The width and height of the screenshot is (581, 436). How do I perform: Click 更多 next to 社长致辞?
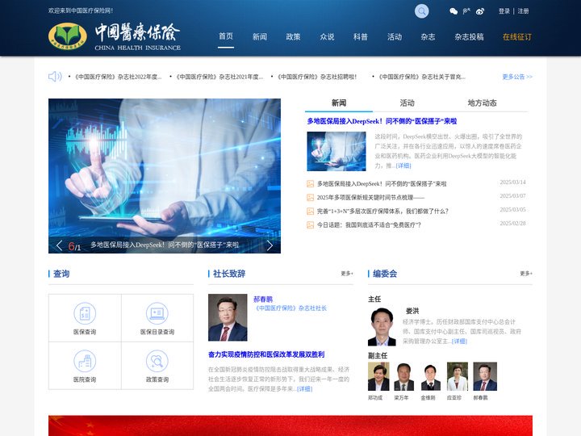[x=347, y=274]
